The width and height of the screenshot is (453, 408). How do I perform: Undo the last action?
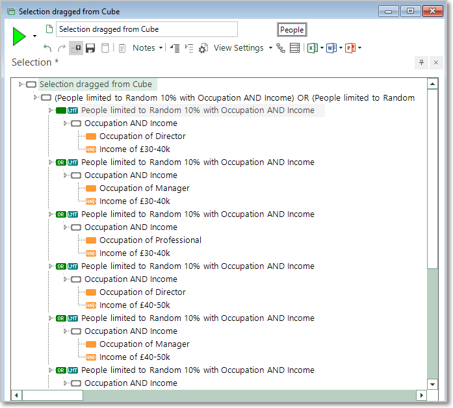pyautogui.click(x=47, y=48)
